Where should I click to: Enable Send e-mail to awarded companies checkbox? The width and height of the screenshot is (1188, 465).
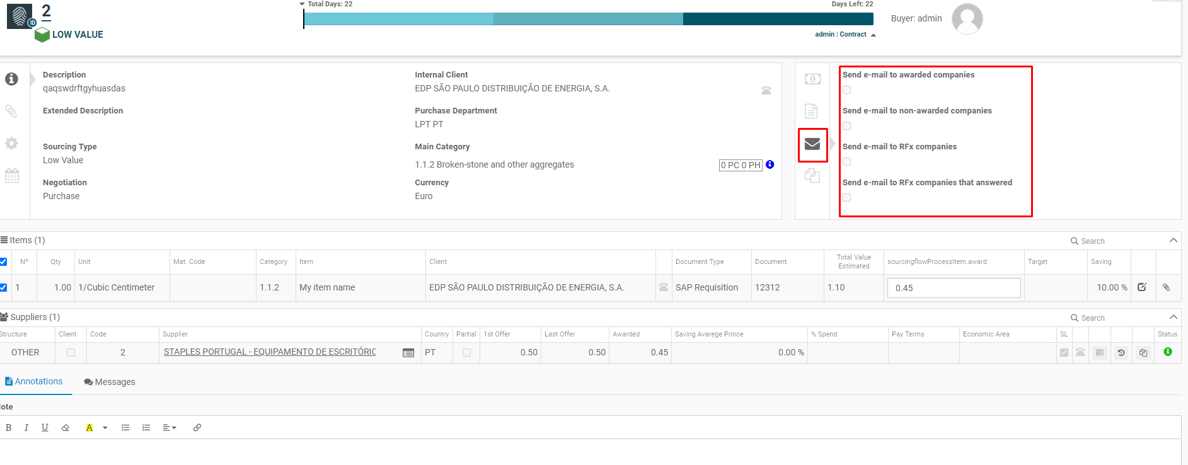847,90
